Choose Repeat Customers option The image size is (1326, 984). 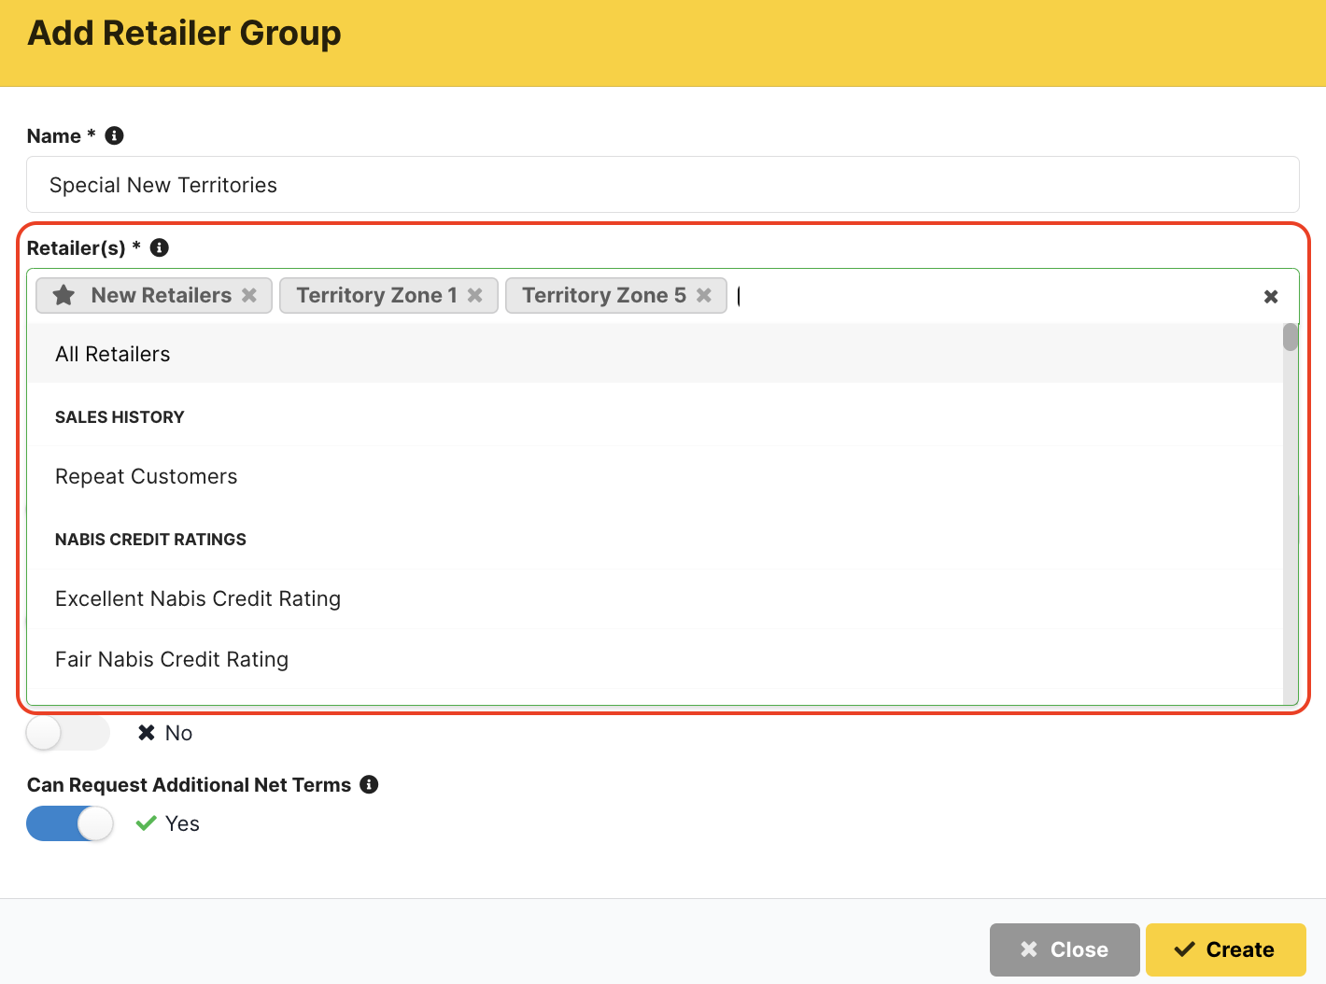pos(147,476)
